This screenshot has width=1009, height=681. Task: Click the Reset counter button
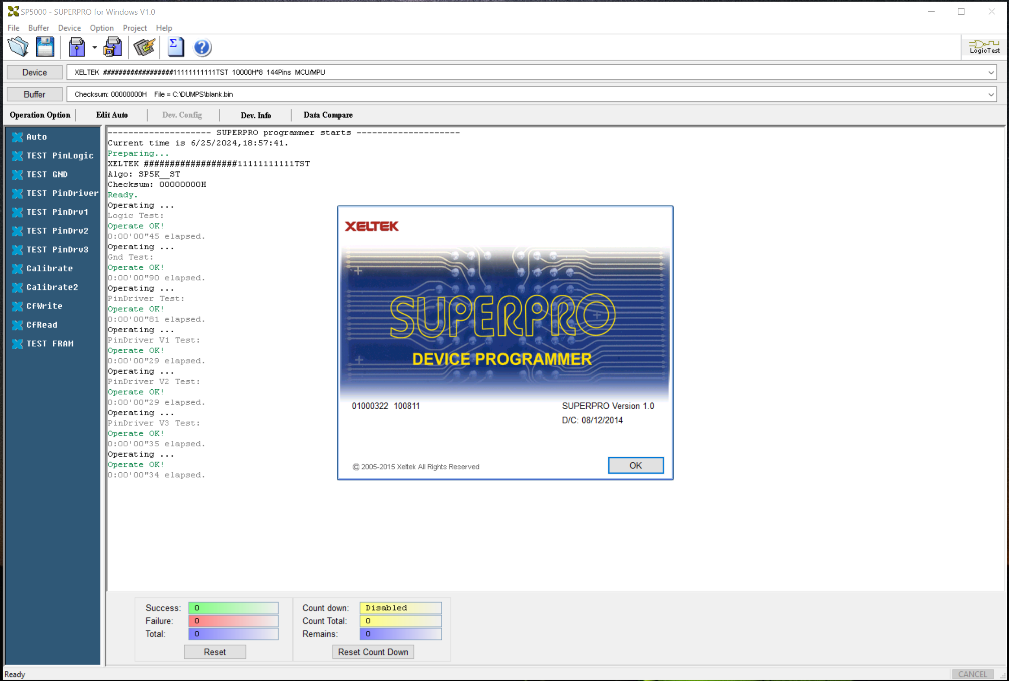(x=215, y=652)
